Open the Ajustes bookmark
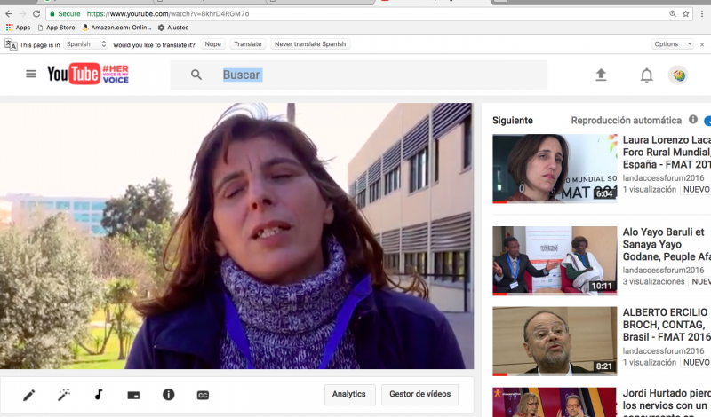 click(173, 28)
